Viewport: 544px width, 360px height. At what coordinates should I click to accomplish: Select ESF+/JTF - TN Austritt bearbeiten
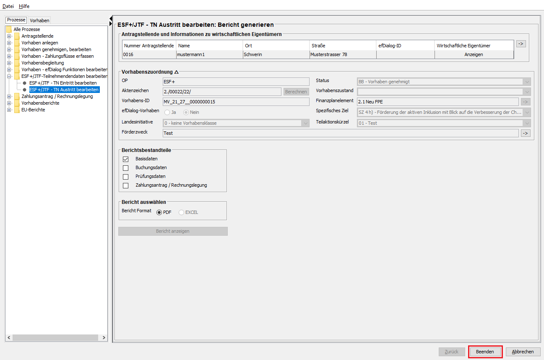click(x=64, y=90)
